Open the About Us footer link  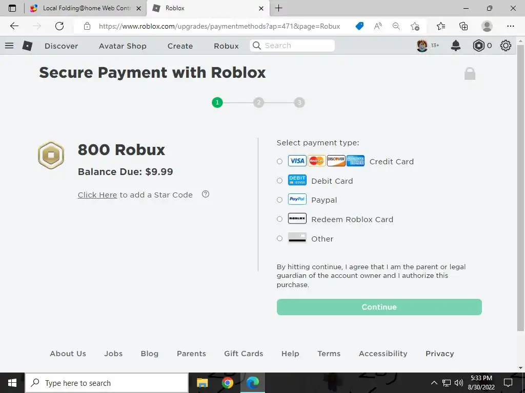pos(68,353)
